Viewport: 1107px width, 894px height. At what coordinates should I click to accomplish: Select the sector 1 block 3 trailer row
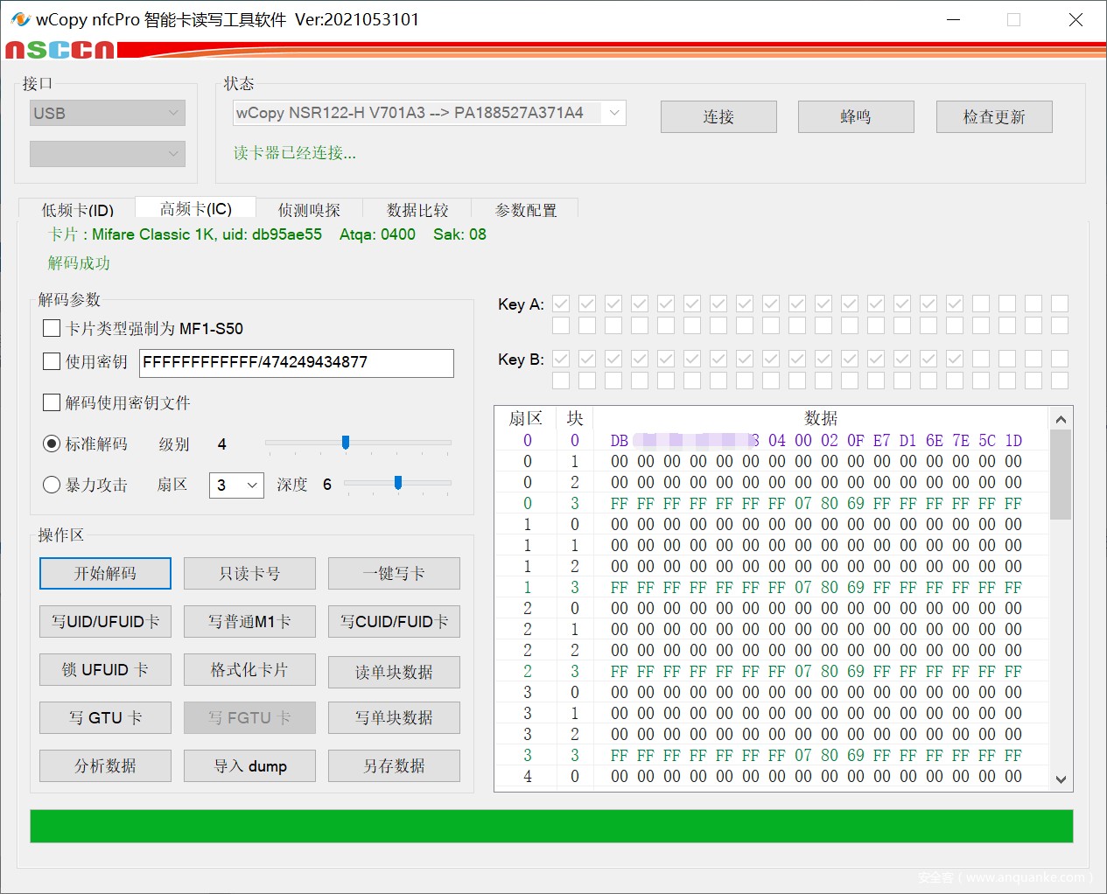[x=772, y=588]
